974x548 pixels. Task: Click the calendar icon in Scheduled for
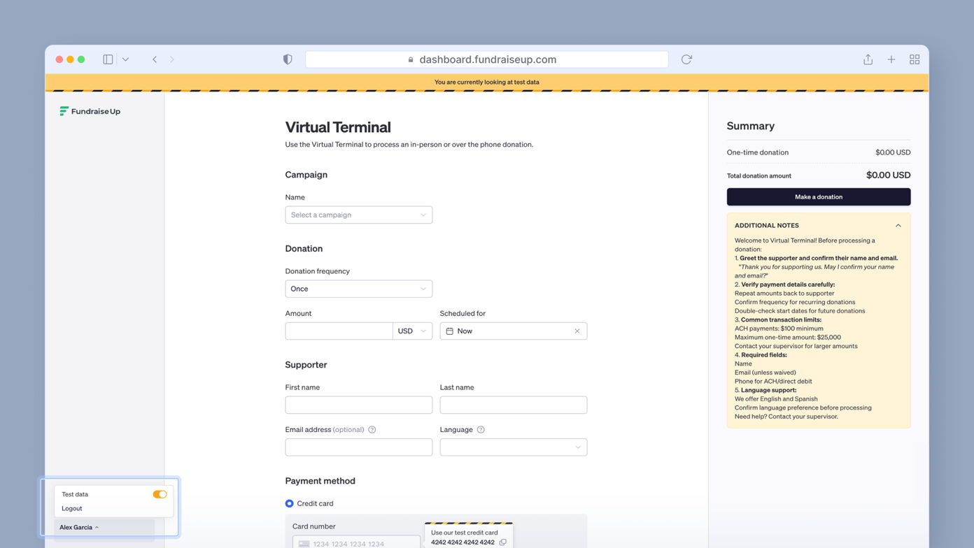pyautogui.click(x=449, y=331)
